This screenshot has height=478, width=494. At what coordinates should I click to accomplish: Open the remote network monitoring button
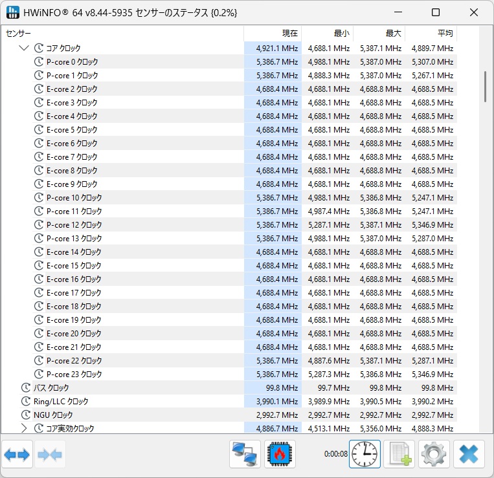[x=245, y=454]
